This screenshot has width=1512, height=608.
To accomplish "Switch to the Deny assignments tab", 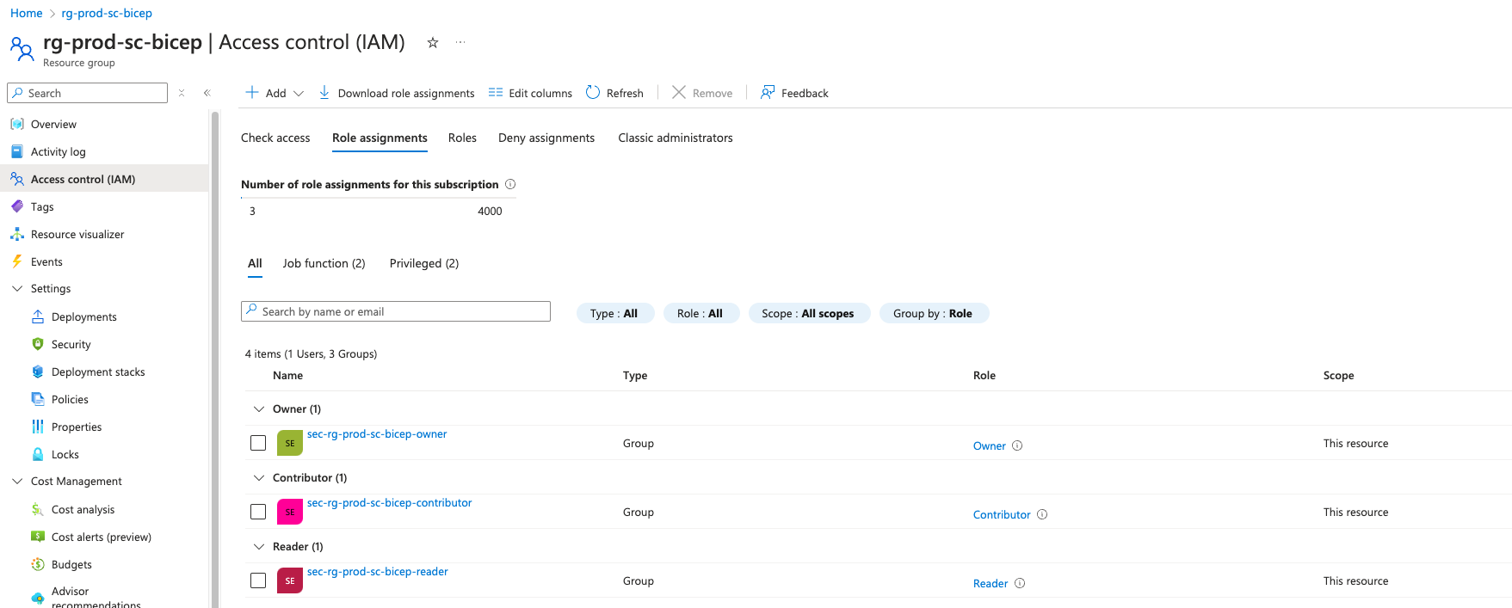I will (x=546, y=138).
